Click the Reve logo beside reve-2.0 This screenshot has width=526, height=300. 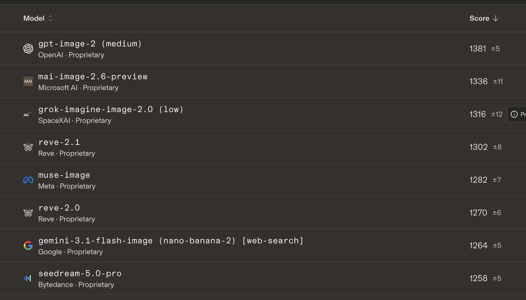(28, 213)
